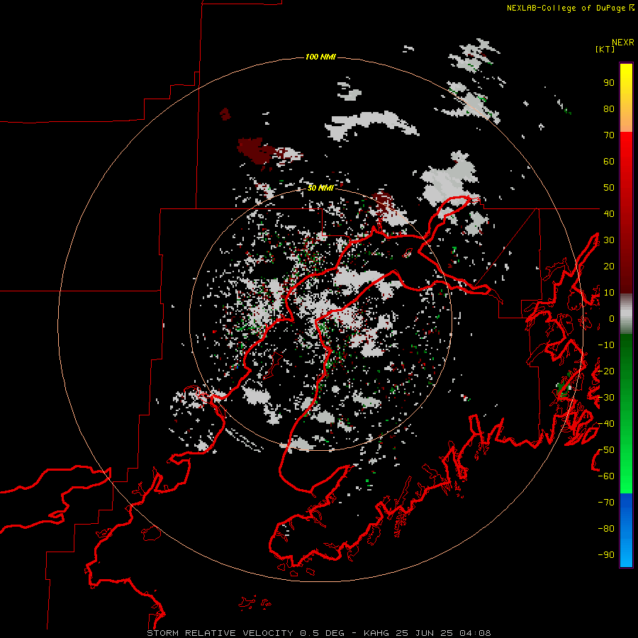638x638 pixels.
Task: Click the -50 value on velocity scale
Action: coord(606,449)
